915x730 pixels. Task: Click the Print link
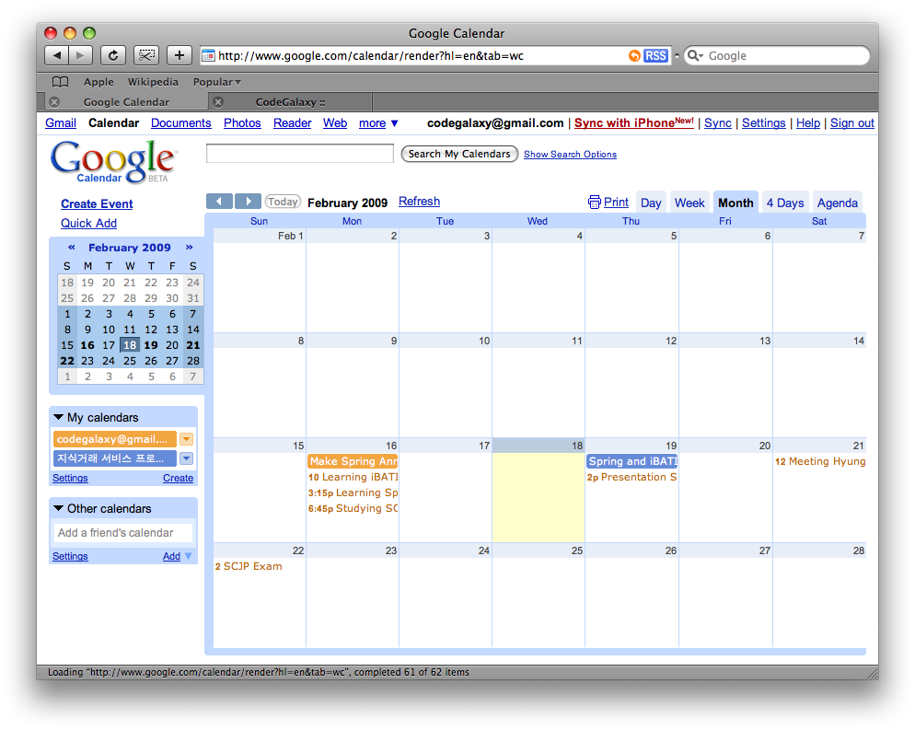[x=616, y=202]
